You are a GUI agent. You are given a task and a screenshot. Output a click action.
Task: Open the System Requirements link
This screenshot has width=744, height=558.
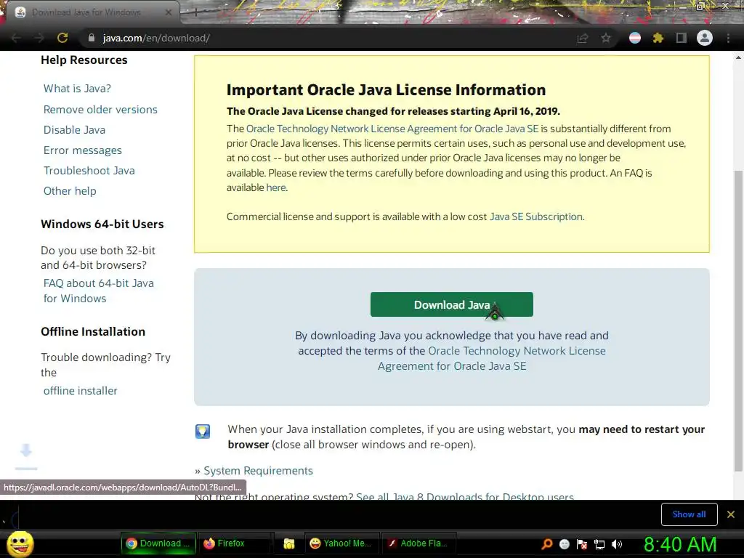coord(258,471)
